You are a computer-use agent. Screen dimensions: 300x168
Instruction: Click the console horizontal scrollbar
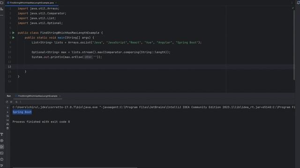click(x=75, y=168)
